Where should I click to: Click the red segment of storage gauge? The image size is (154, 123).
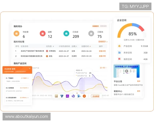141,28
